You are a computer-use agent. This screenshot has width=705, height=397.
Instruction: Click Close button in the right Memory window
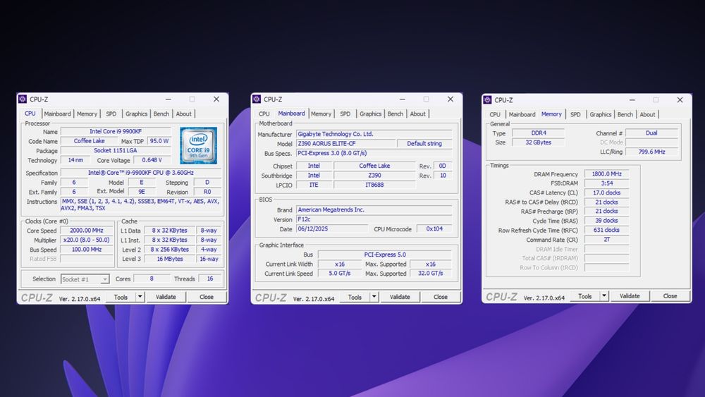coord(670,296)
